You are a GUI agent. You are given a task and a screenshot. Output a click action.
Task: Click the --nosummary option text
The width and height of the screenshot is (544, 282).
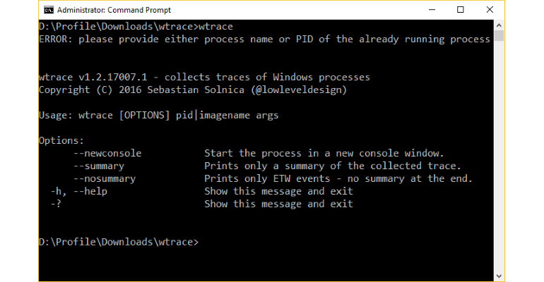click(x=105, y=178)
